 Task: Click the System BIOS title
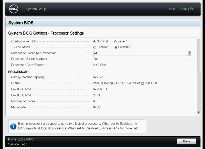21,23
